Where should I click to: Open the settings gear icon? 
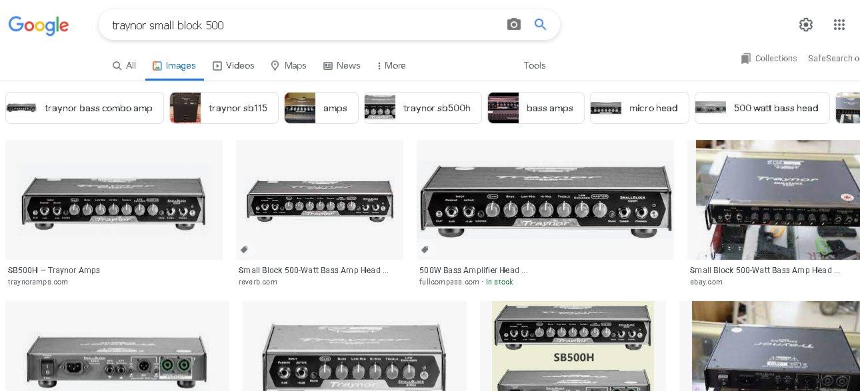(806, 25)
